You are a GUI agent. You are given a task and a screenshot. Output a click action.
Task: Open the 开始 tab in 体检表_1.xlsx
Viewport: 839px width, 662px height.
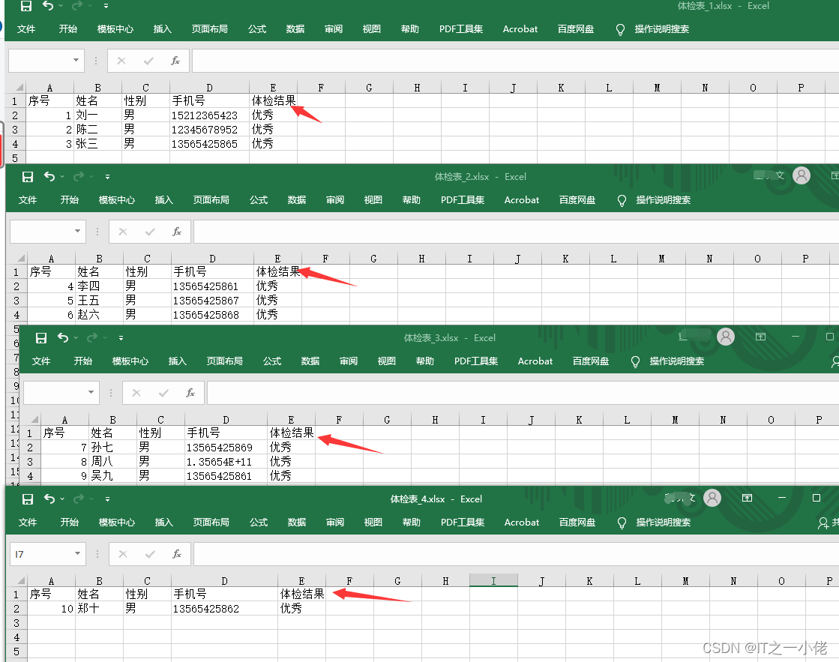coord(68,29)
